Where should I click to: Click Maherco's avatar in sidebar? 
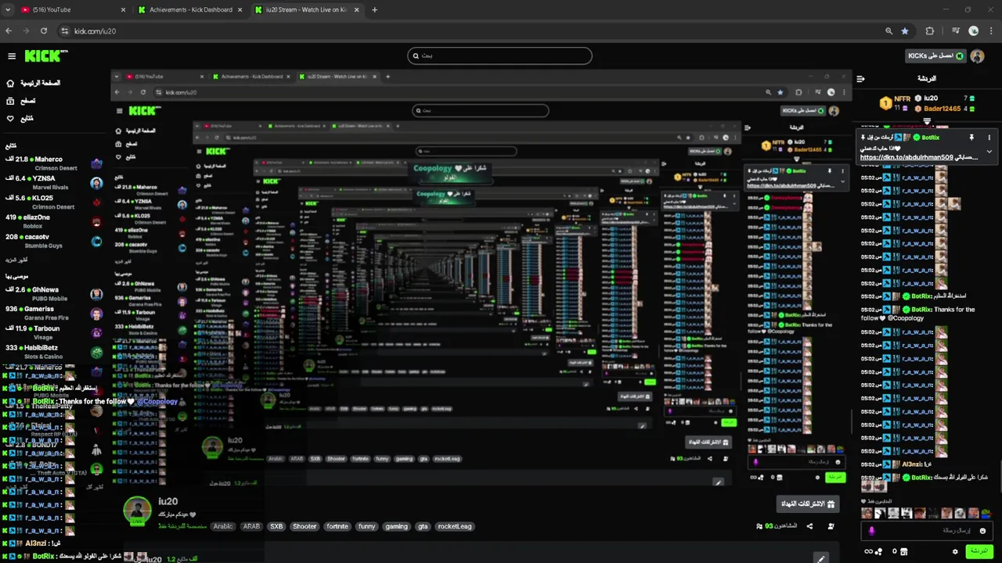[x=96, y=163]
